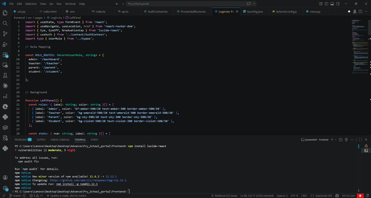This screenshot has width=371, height=198.
Task: Click the Synchronize Changes status icon
Action: (25, 196)
